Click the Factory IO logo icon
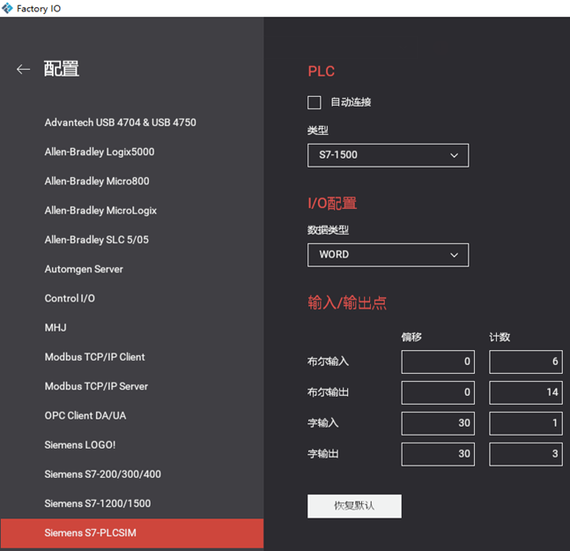The height and width of the screenshot is (551, 570). (7, 8)
